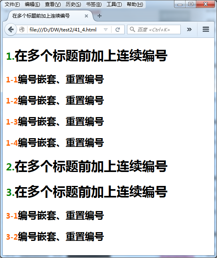Close the browser window

205,4
